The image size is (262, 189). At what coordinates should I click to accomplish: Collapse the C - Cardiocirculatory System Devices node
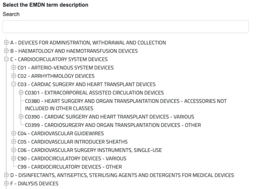tap(6, 59)
